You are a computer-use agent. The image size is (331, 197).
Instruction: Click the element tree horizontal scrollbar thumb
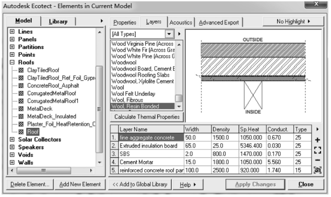pos(44,170)
